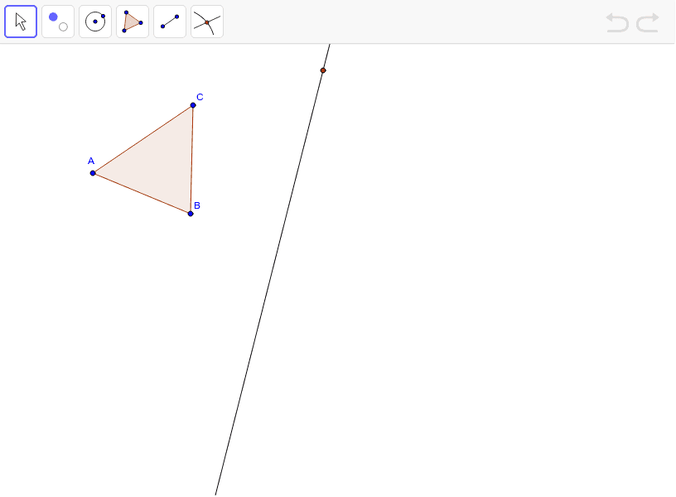The image size is (676, 497).
Task: Click the label text 'B'
Action: (x=197, y=205)
